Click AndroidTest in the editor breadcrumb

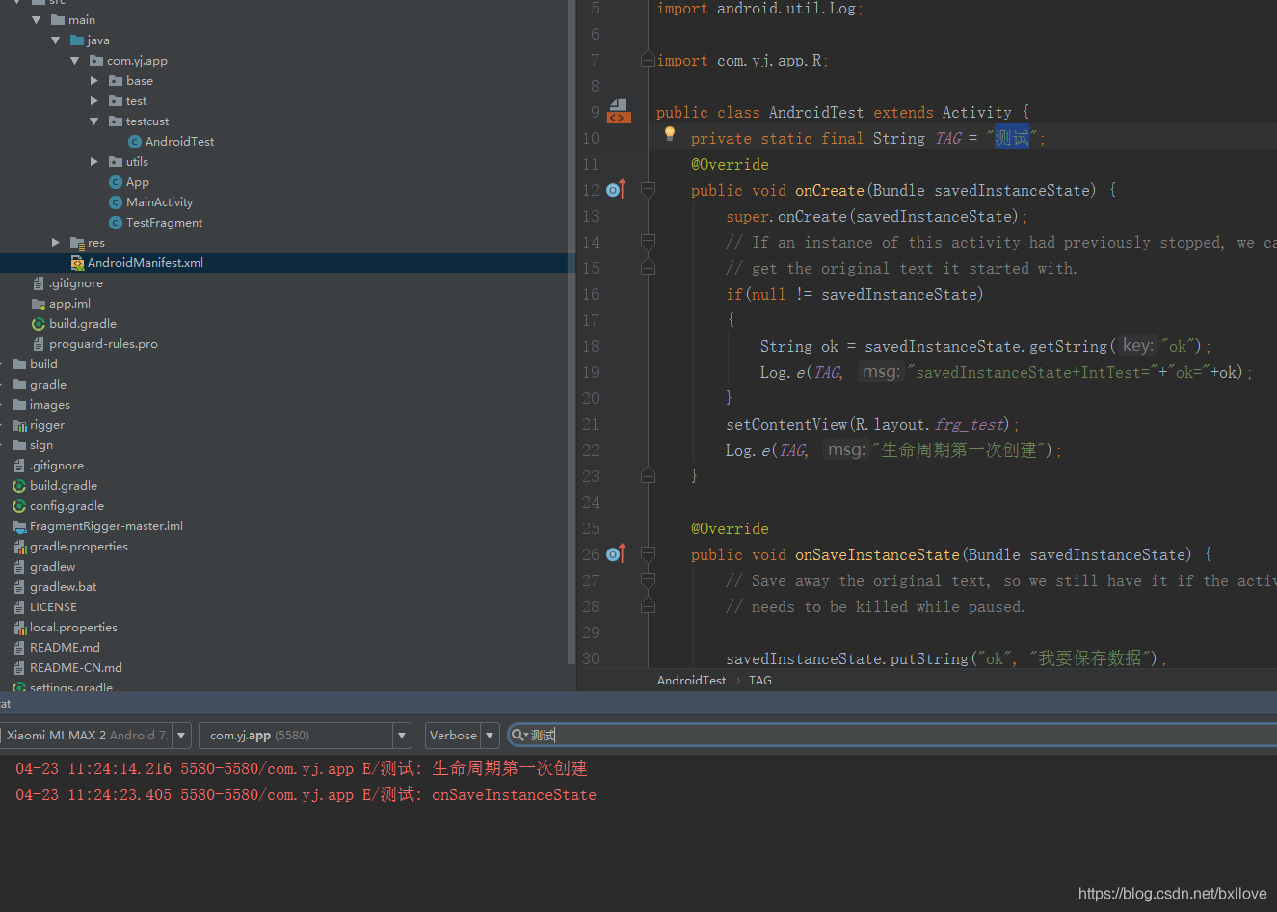(x=691, y=680)
